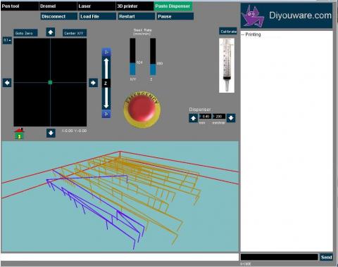Adjust the Z feed rate slider
The image size is (338, 267).
(153, 57)
